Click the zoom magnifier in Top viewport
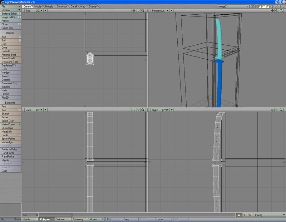Image resolution: width=286 pixels, height=222 pixels. 143,11
